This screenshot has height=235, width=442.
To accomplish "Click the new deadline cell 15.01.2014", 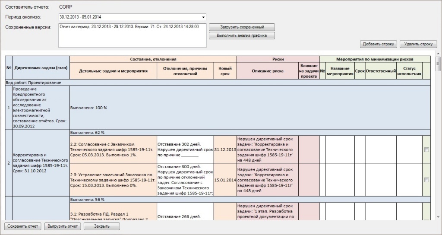I will [x=225, y=180].
